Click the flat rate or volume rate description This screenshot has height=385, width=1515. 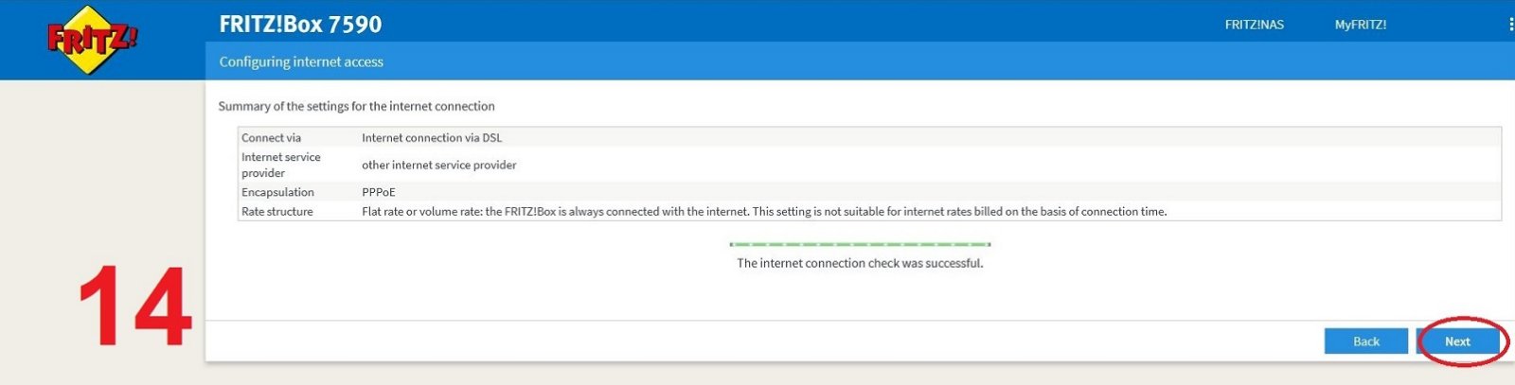[x=764, y=211]
